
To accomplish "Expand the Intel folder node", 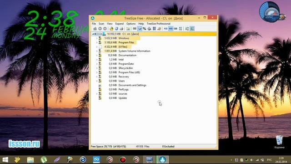I will 97,60.
